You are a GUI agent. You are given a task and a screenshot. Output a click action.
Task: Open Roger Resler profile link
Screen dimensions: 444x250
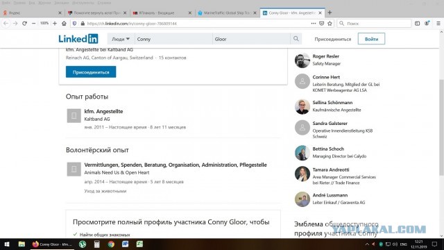(x=325, y=56)
